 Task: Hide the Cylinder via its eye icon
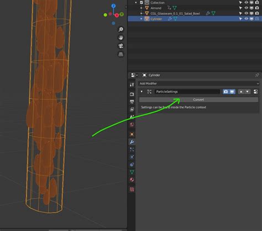coord(246,19)
